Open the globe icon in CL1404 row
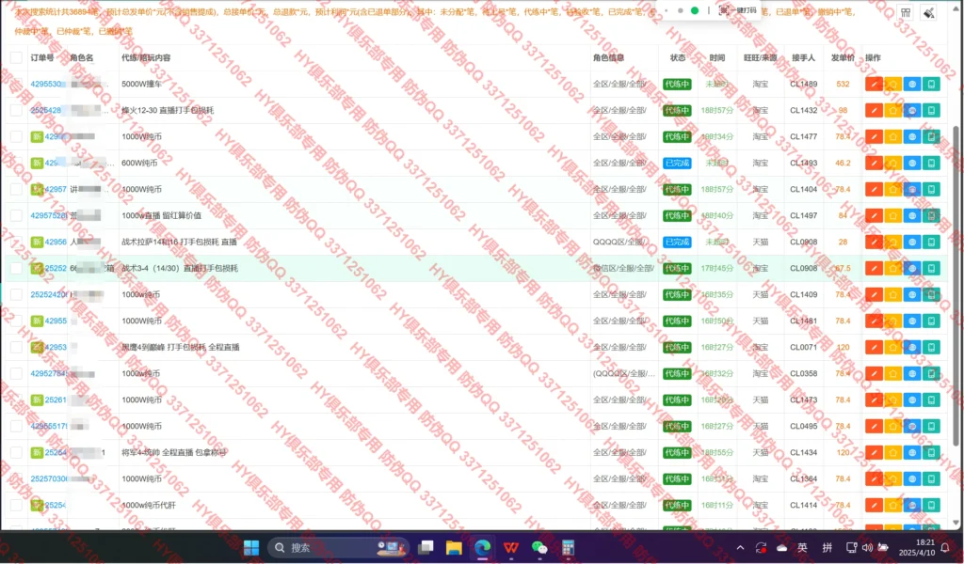Screen dimensions: 964x564 pos(911,190)
